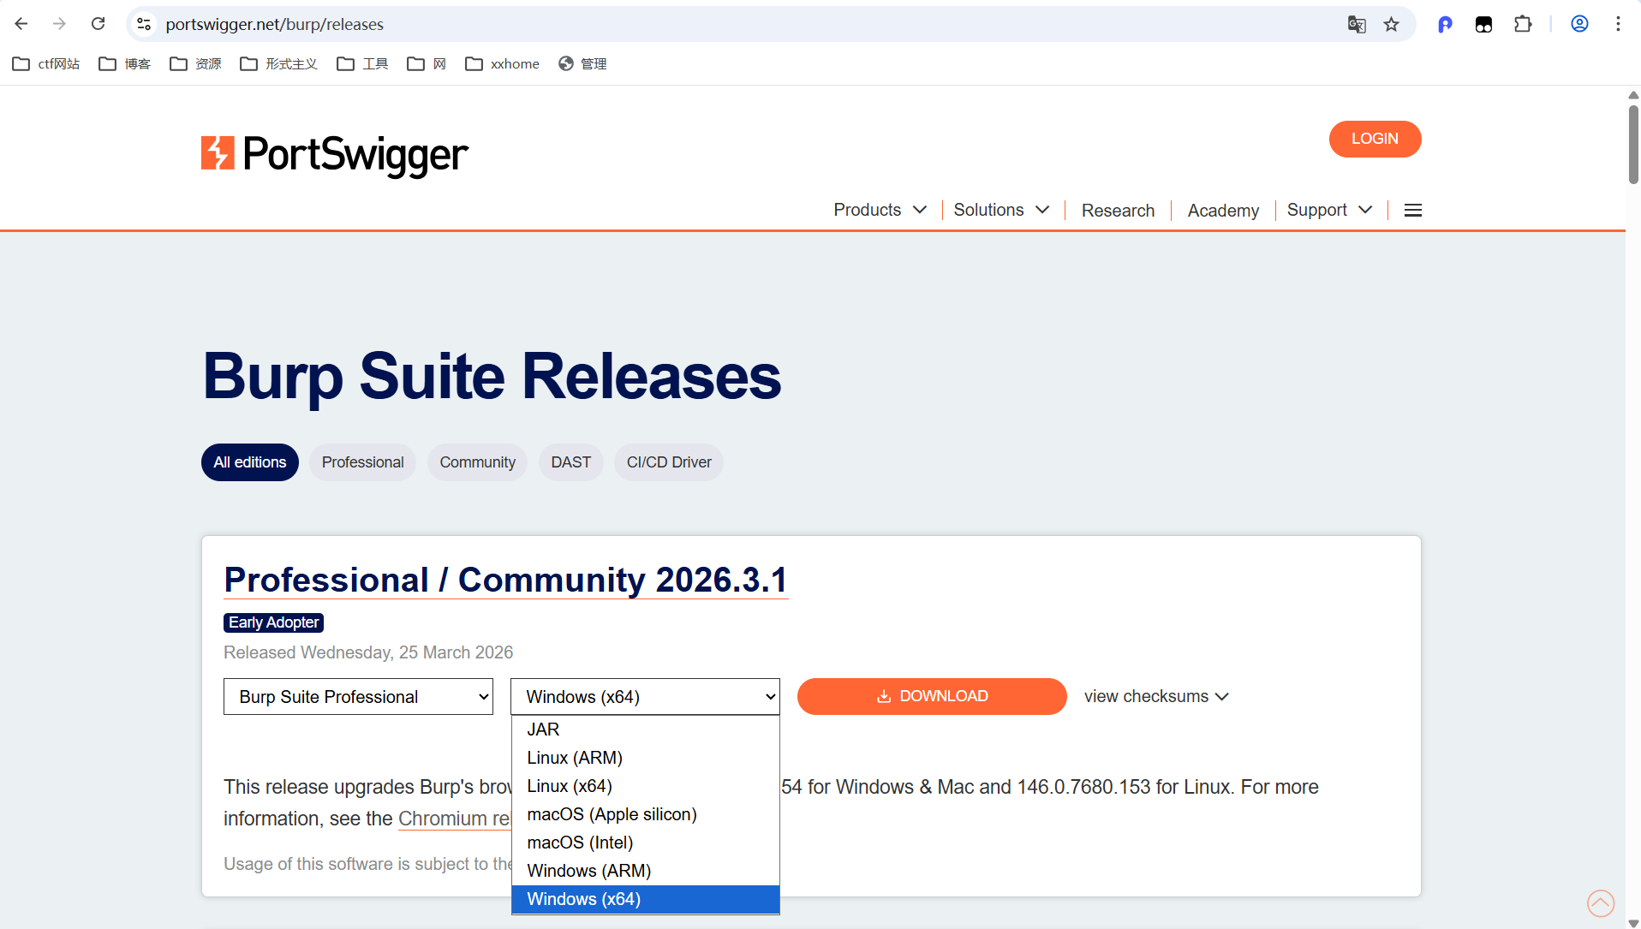Open the Research page
This screenshot has width=1641, height=929.
coord(1118,211)
